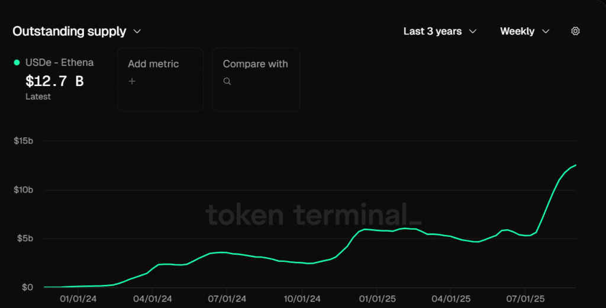Click the $15b y-axis label
The width and height of the screenshot is (606, 308).
point(23,141)
